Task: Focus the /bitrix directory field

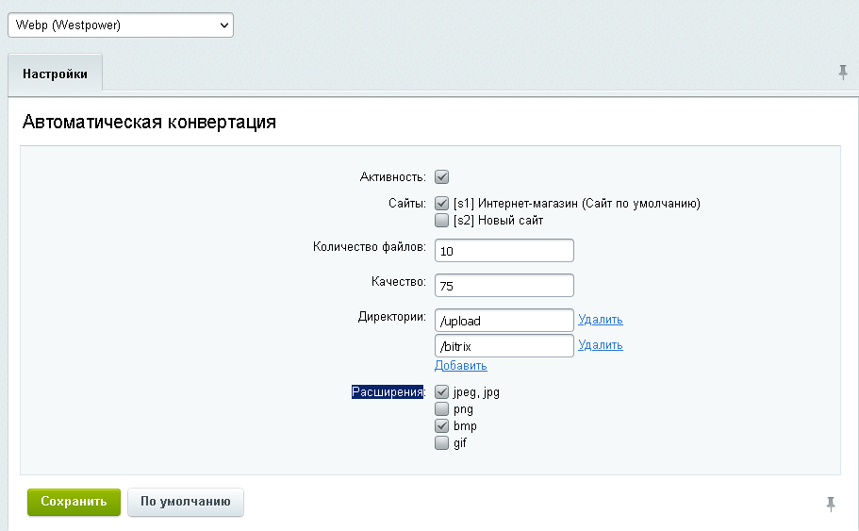Action: [x=504, y=346]
